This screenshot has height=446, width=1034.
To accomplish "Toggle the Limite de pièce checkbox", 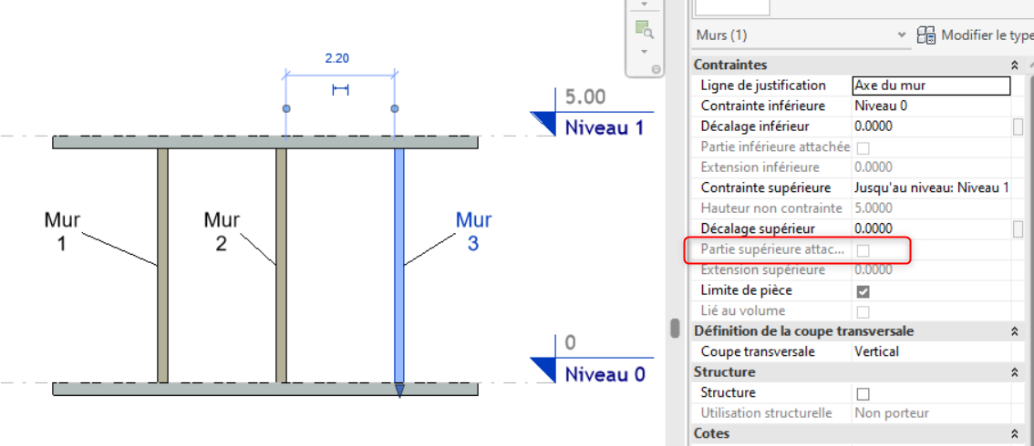I will tap(863, 291).
